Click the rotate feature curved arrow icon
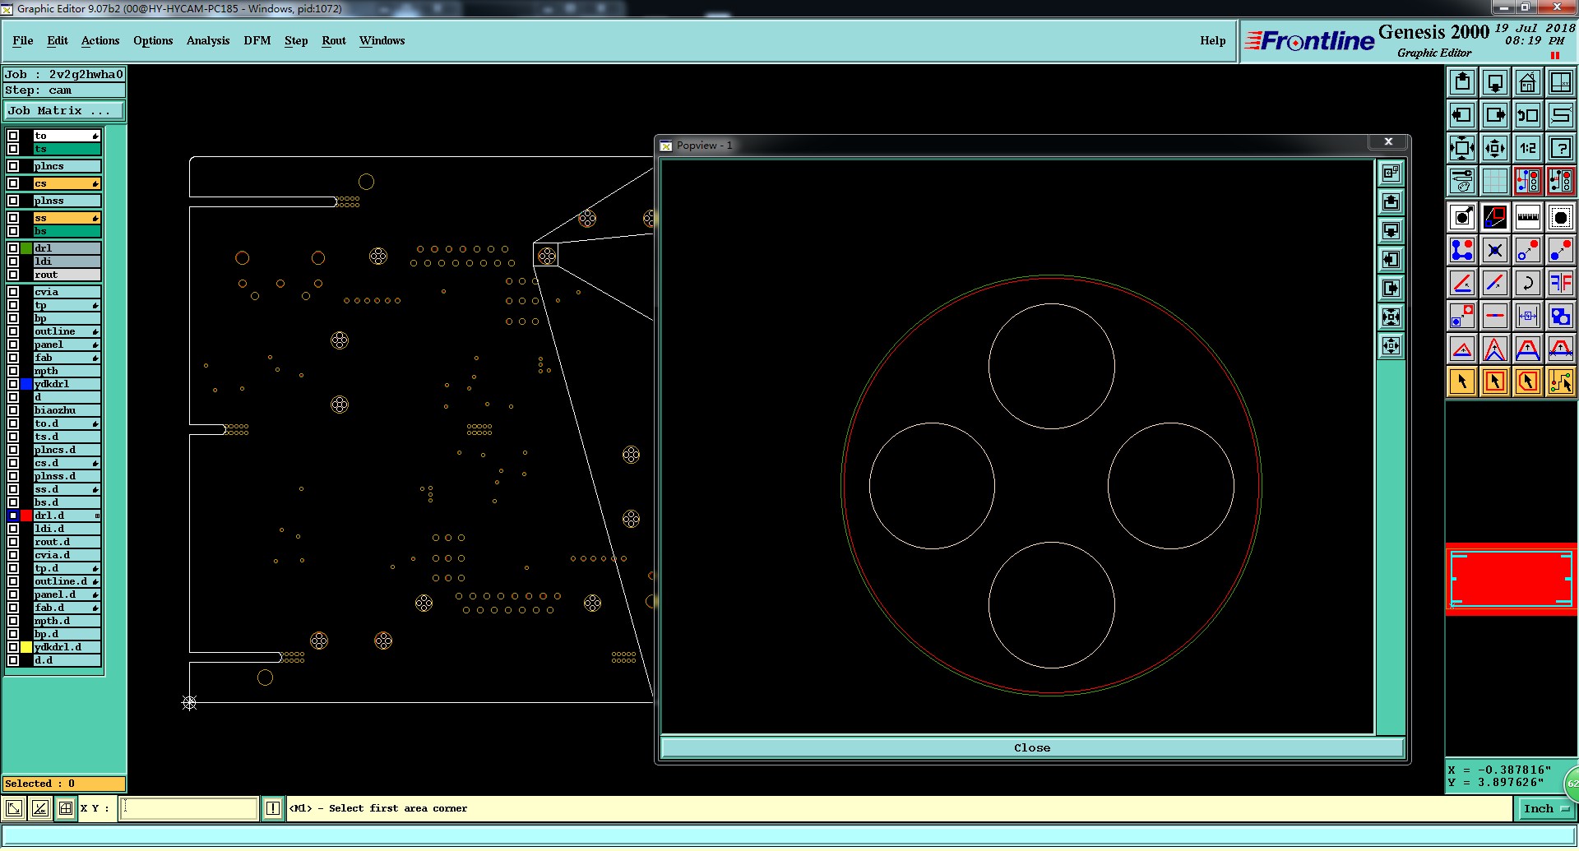 coord(1528,283)
